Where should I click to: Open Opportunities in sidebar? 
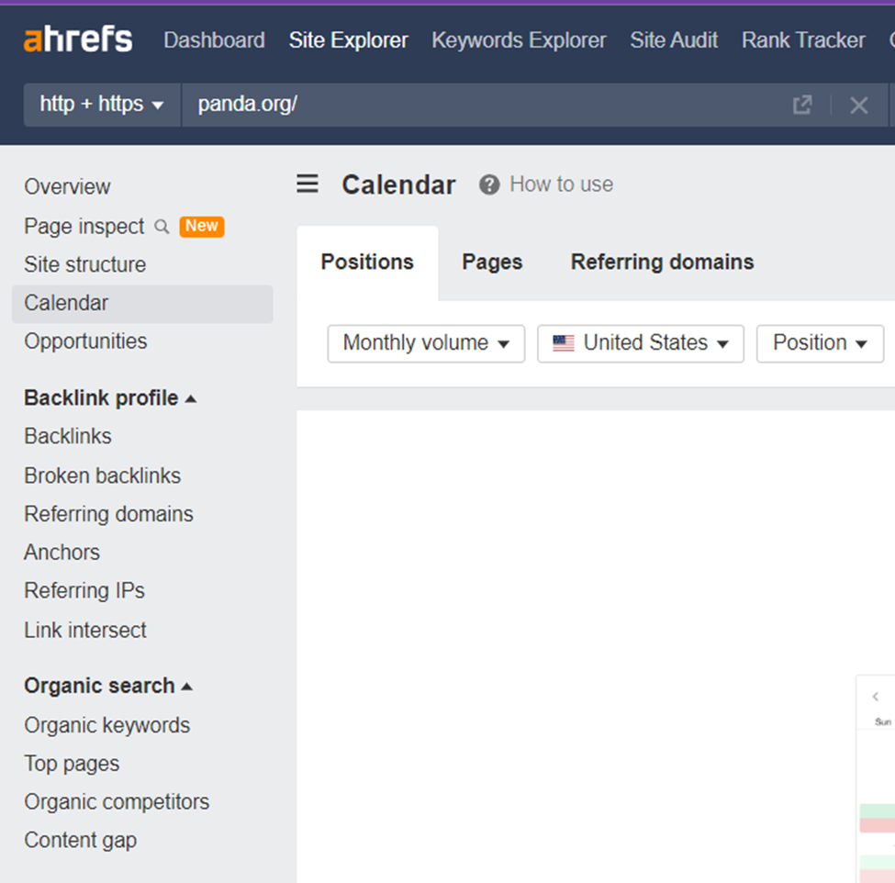coord(85,341)
